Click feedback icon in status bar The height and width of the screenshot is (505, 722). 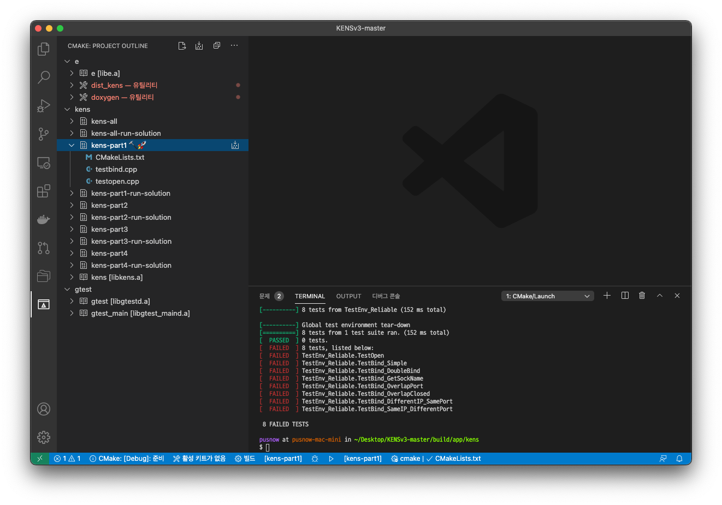[663, 459]
